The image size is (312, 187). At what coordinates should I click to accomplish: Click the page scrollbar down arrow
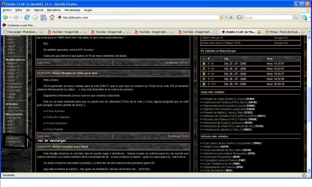(x=309, y=170)
